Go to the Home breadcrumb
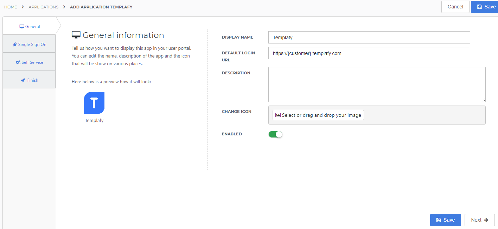 coord(11,7)
